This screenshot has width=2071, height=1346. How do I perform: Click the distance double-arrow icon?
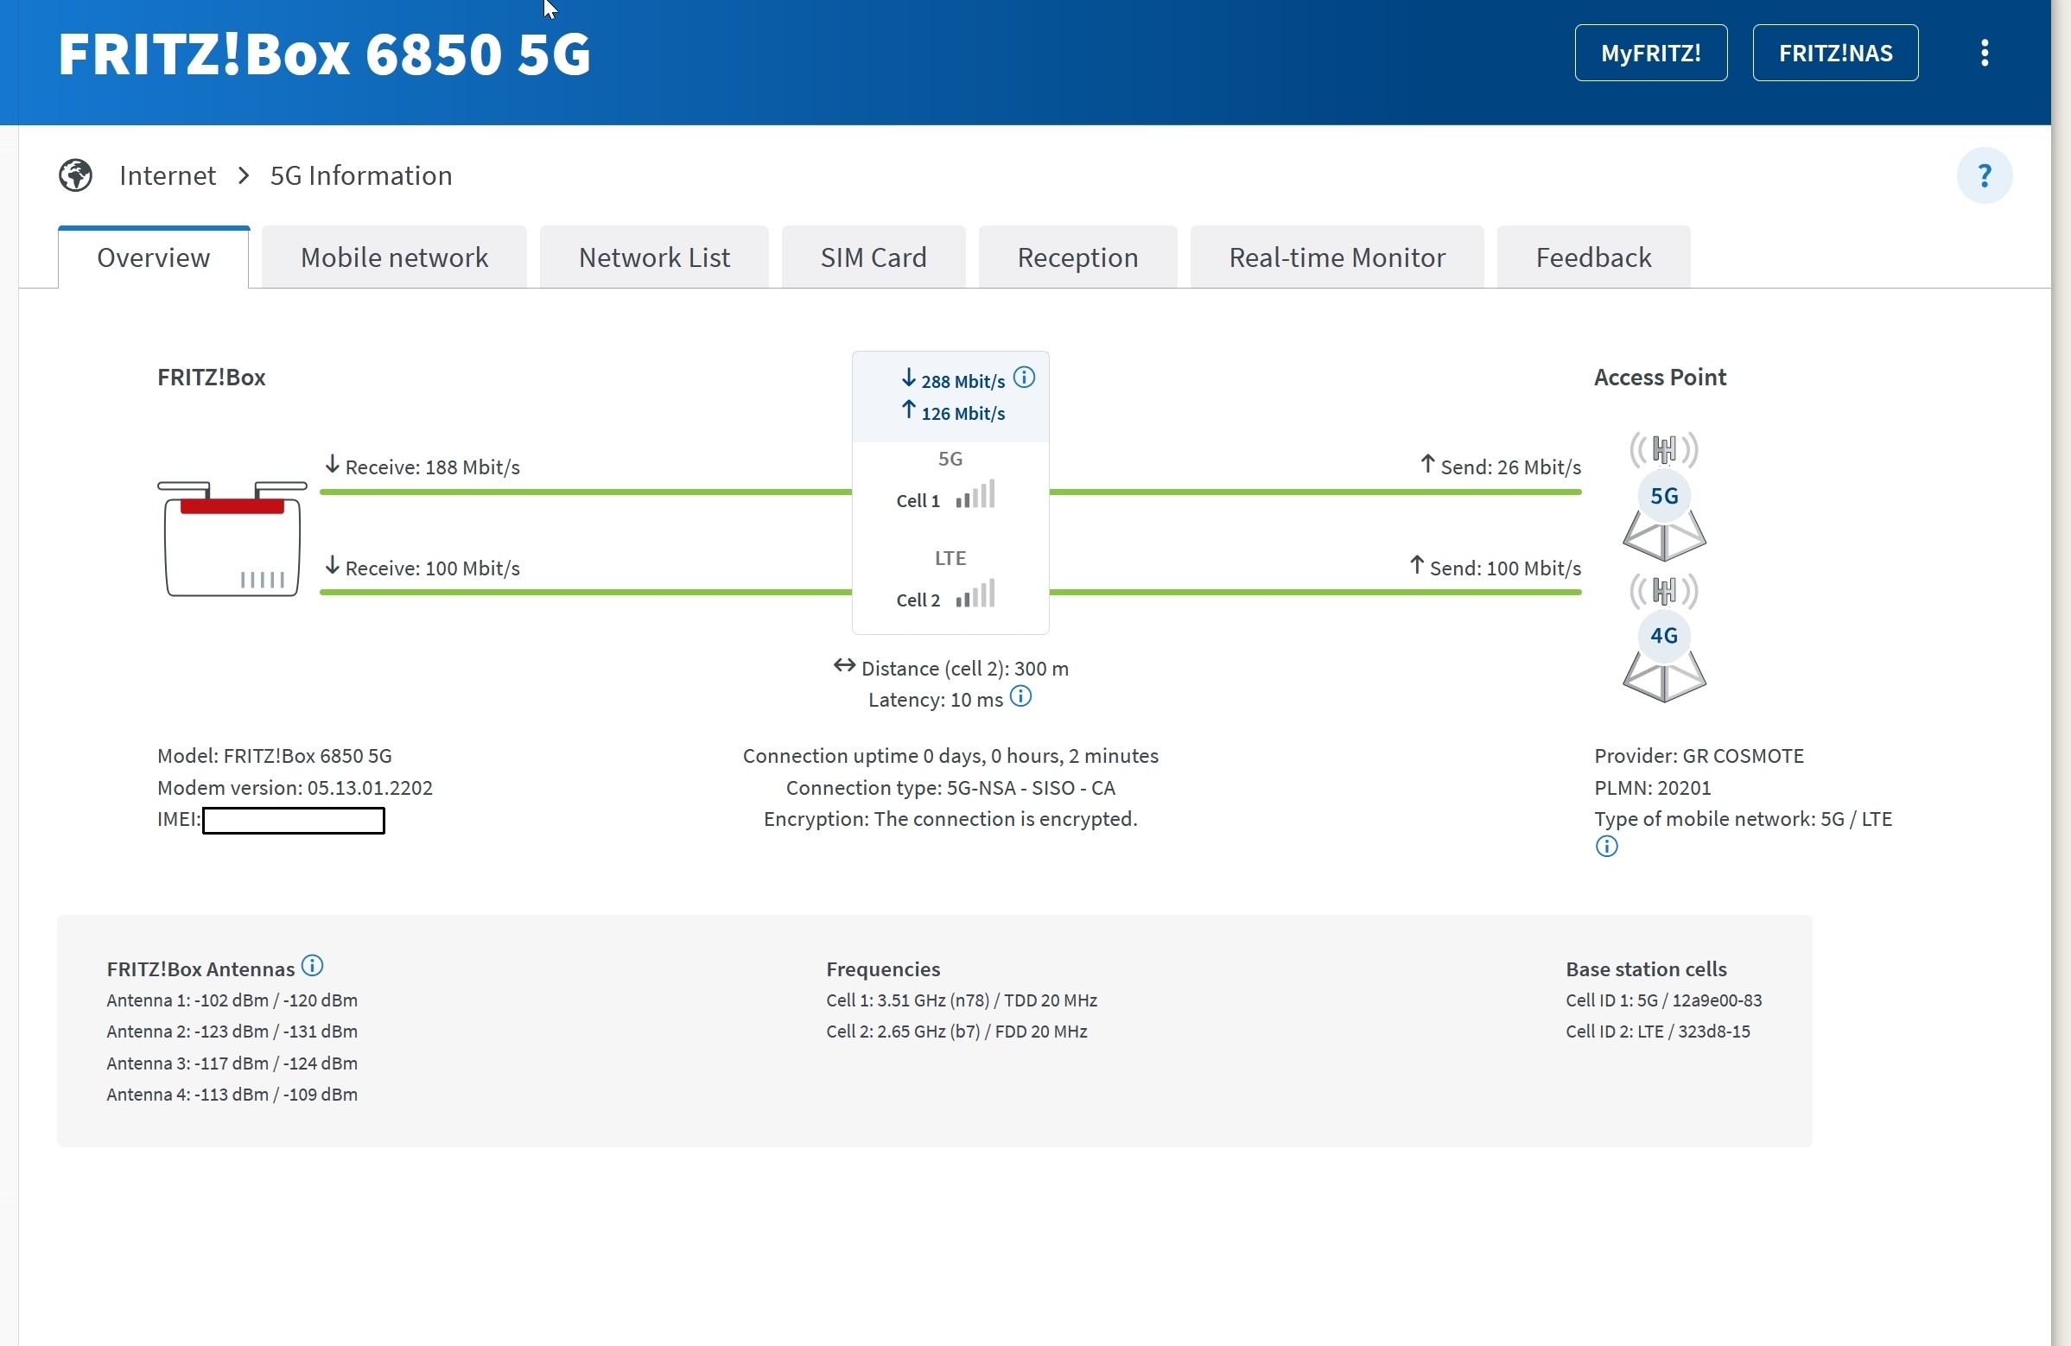tap(844, 665)
